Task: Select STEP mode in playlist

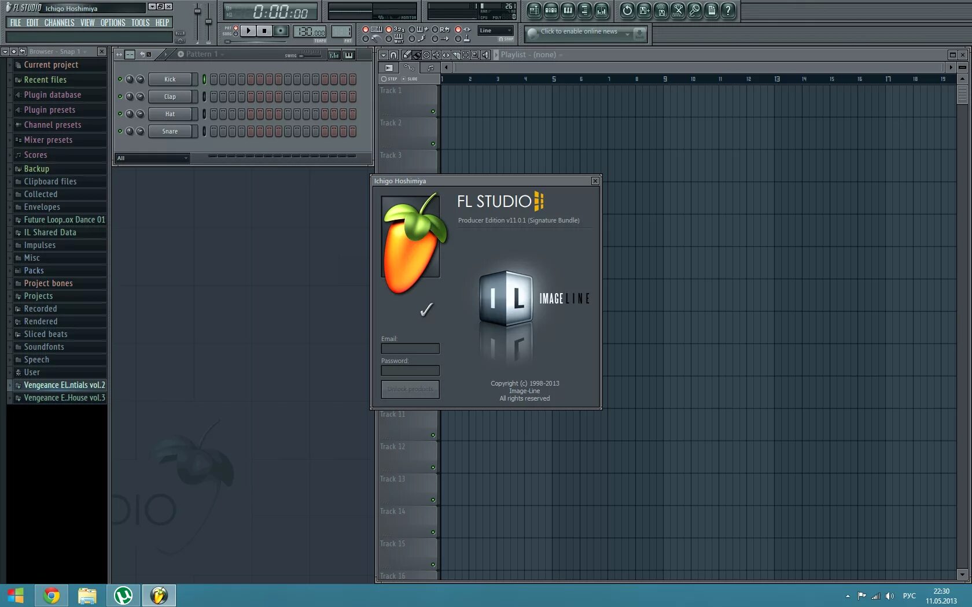Action: (389, 79)
